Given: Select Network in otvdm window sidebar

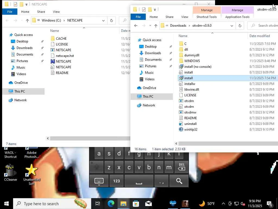Looking at the screenshot, I should point(149,105).
